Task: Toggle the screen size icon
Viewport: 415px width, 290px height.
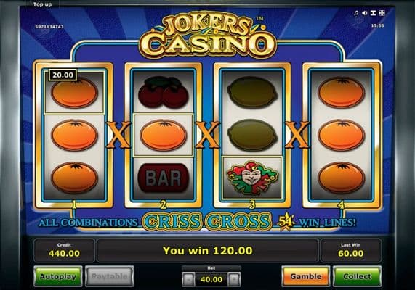Action: click(x=373, y=13)
